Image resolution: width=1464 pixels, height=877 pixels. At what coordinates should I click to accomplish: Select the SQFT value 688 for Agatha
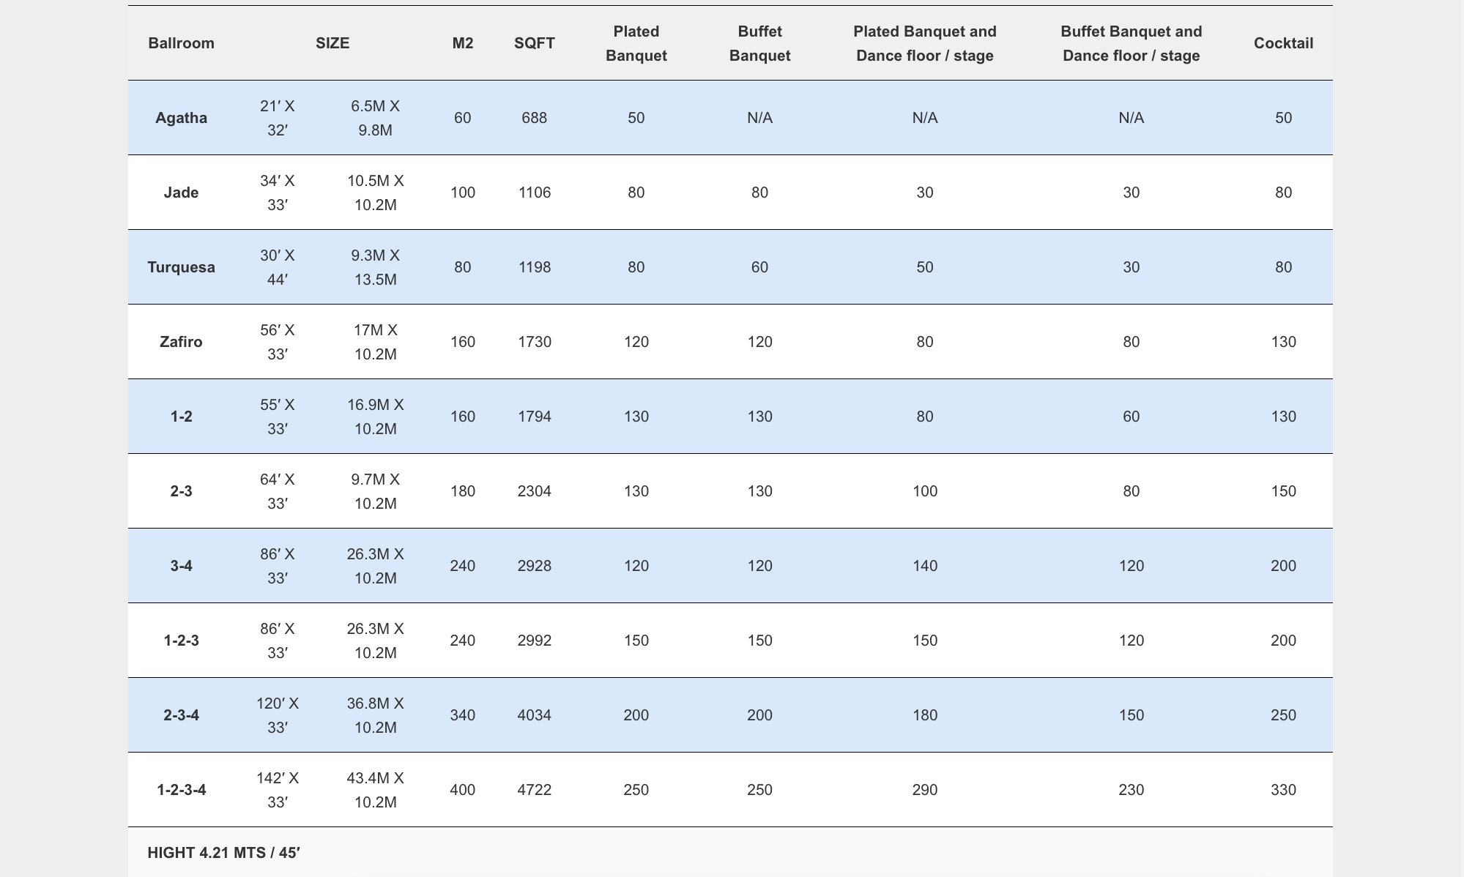(x=534, y=118)
